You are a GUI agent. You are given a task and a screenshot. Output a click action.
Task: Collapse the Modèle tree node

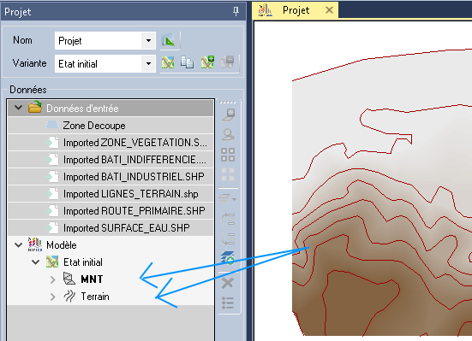[18, 245]
